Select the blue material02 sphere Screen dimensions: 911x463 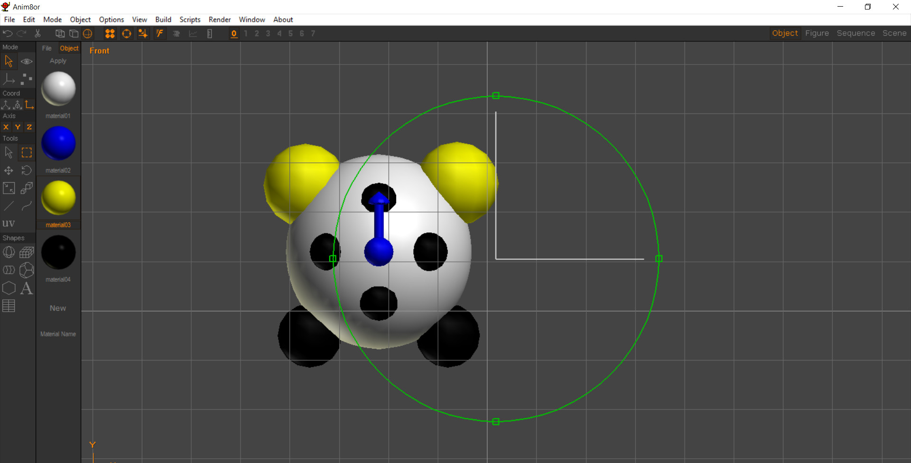click(58, 143)
